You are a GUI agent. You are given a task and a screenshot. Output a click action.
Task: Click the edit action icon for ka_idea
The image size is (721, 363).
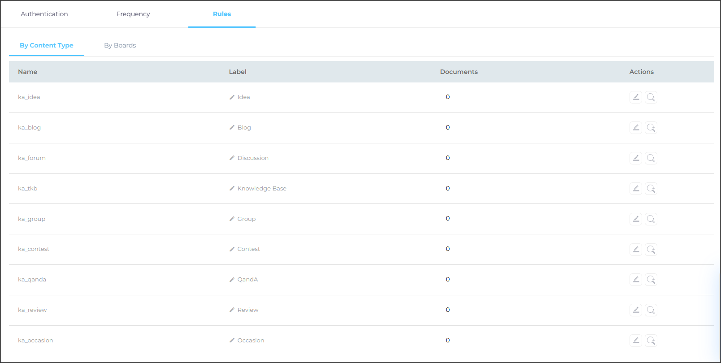pyautogui.click(x=636, y=97)
